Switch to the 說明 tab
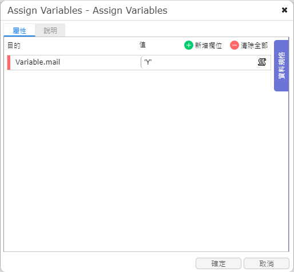 pos(50,30)
